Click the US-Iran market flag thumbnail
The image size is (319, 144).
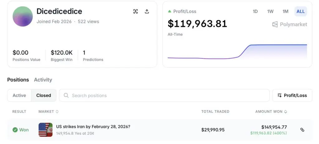pos(45,130)
